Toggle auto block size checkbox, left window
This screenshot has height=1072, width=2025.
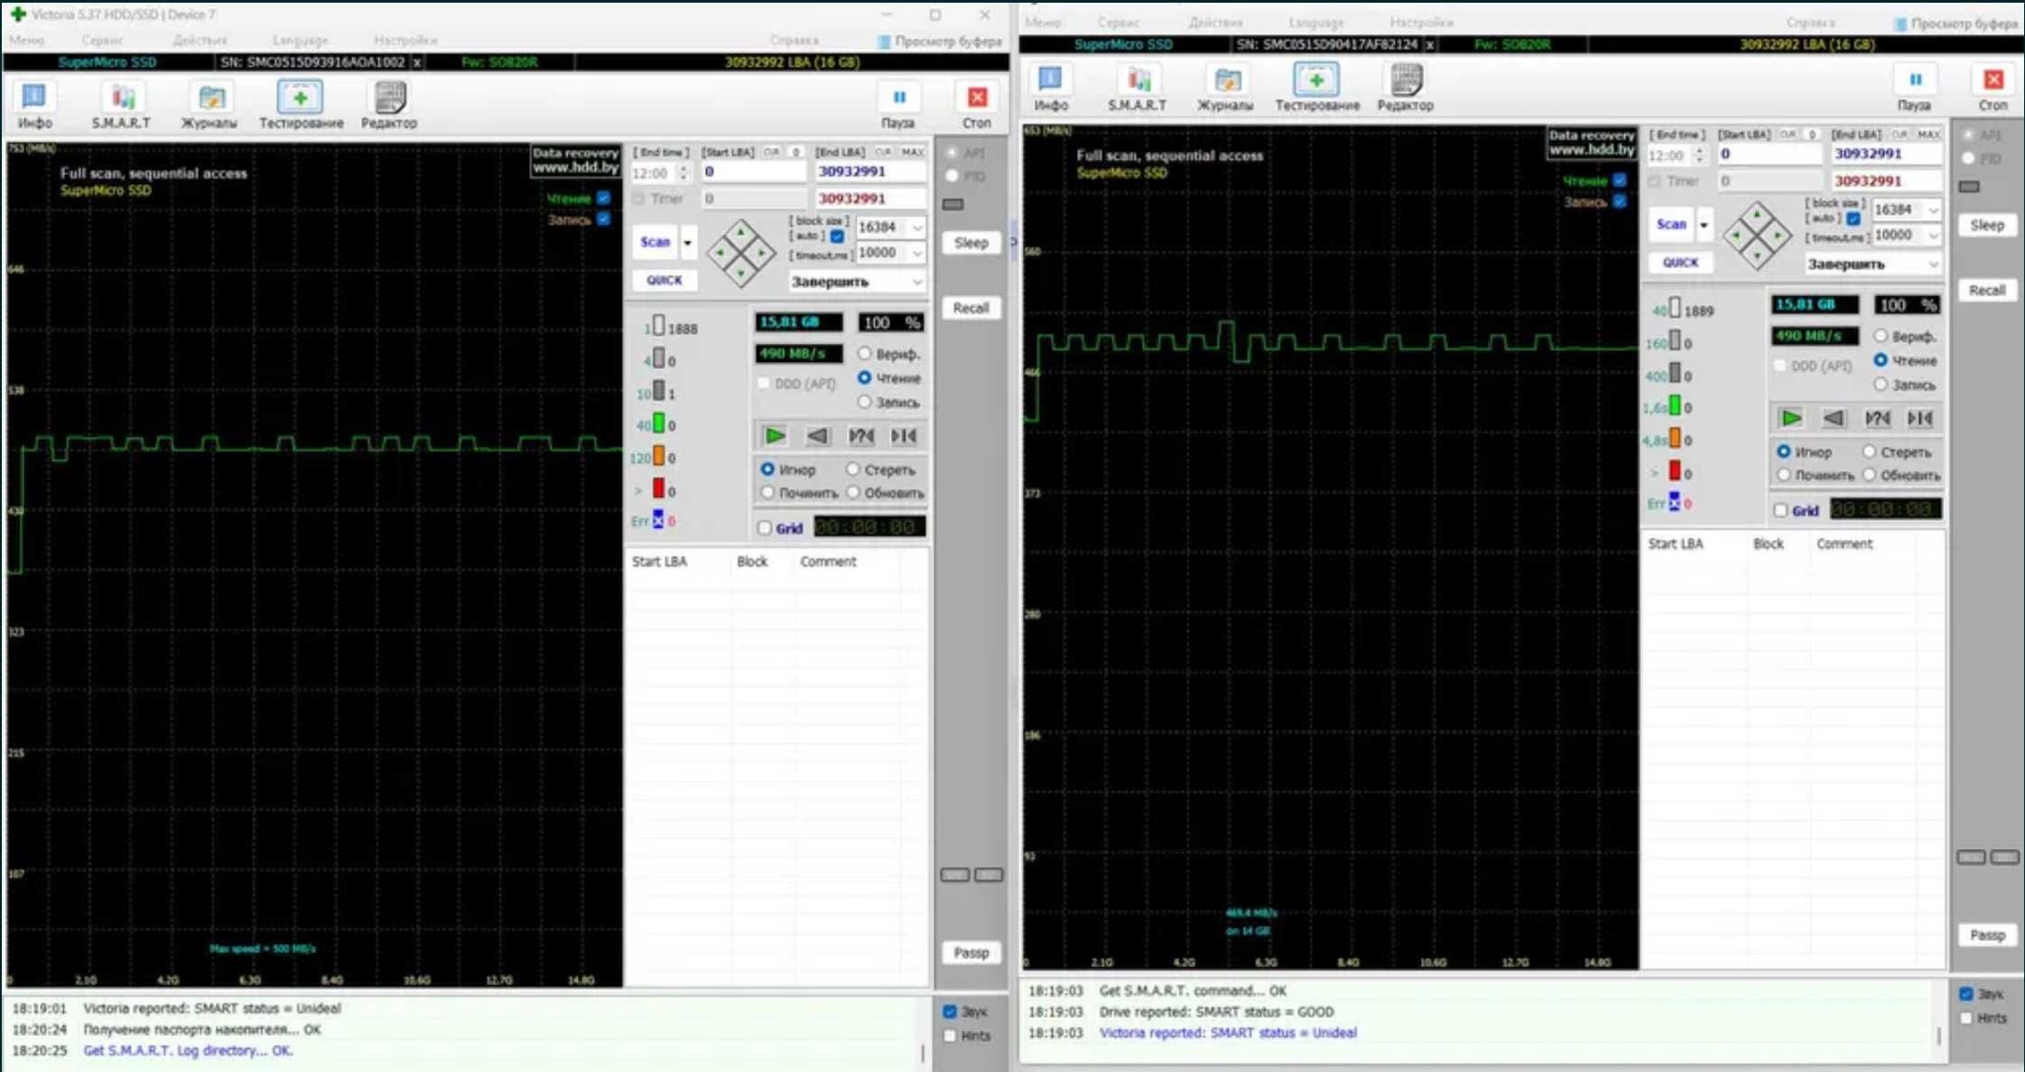click(837, 236)
